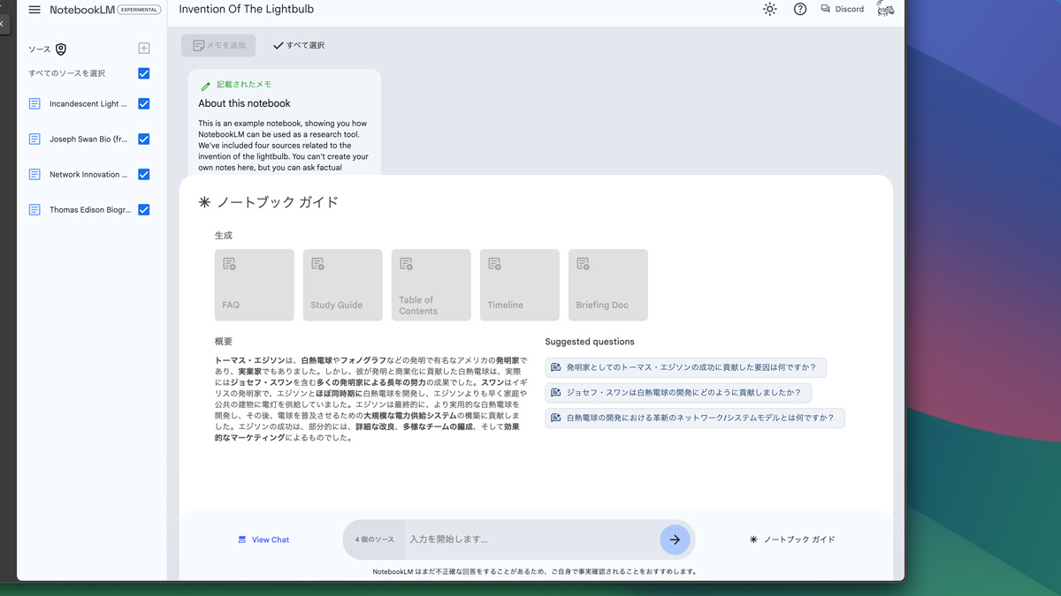This screenshot has height=596, width=1061.
Task: Ask suggested question about エジソンの成功
Action: pos(686,367)
